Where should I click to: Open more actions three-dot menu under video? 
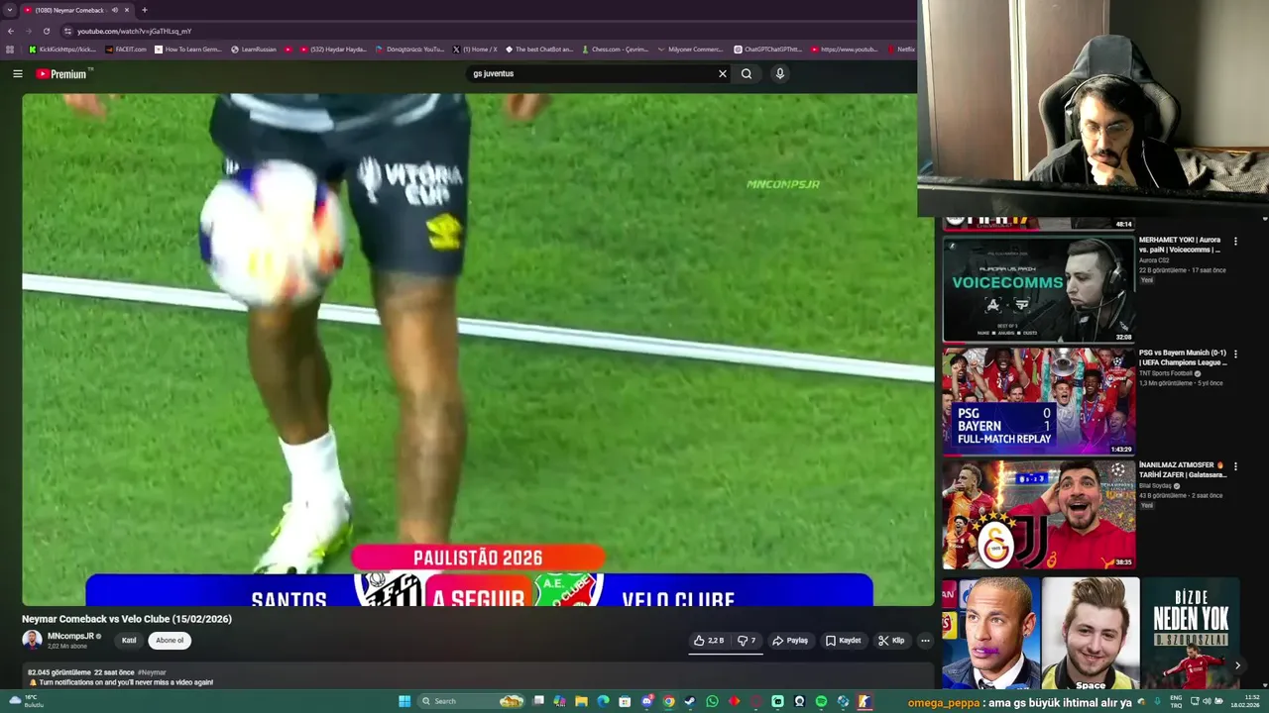click(925, 641)
